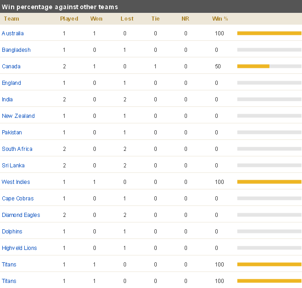Click the Win % column header
302x288 pixels.
[220, 19]
